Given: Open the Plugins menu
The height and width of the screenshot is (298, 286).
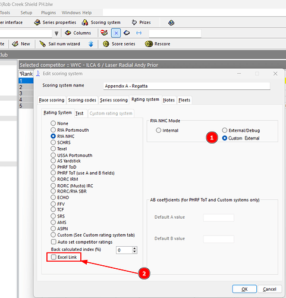Looking at the screenshot, I should 48,13.
